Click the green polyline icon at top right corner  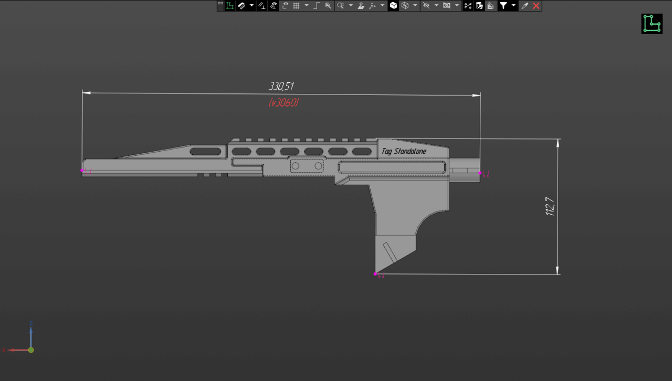651,23
